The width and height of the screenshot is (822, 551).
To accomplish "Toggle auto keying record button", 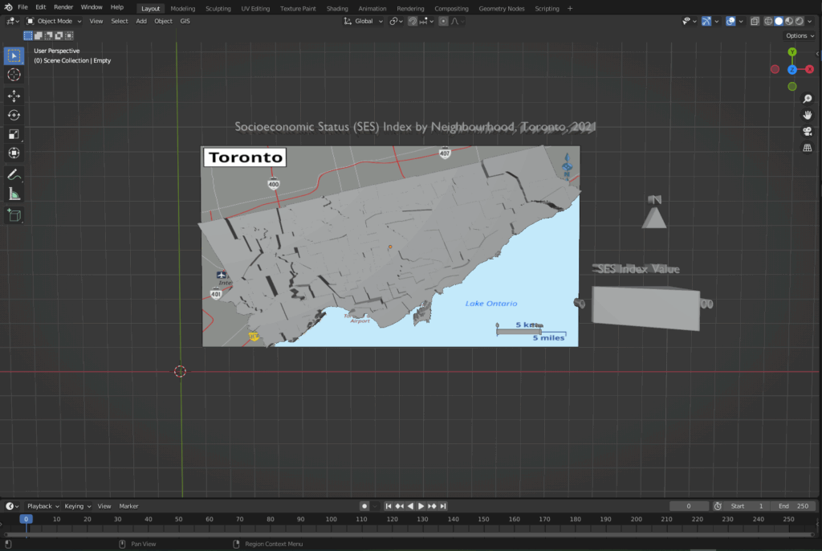I will click(x=364, y=506).
